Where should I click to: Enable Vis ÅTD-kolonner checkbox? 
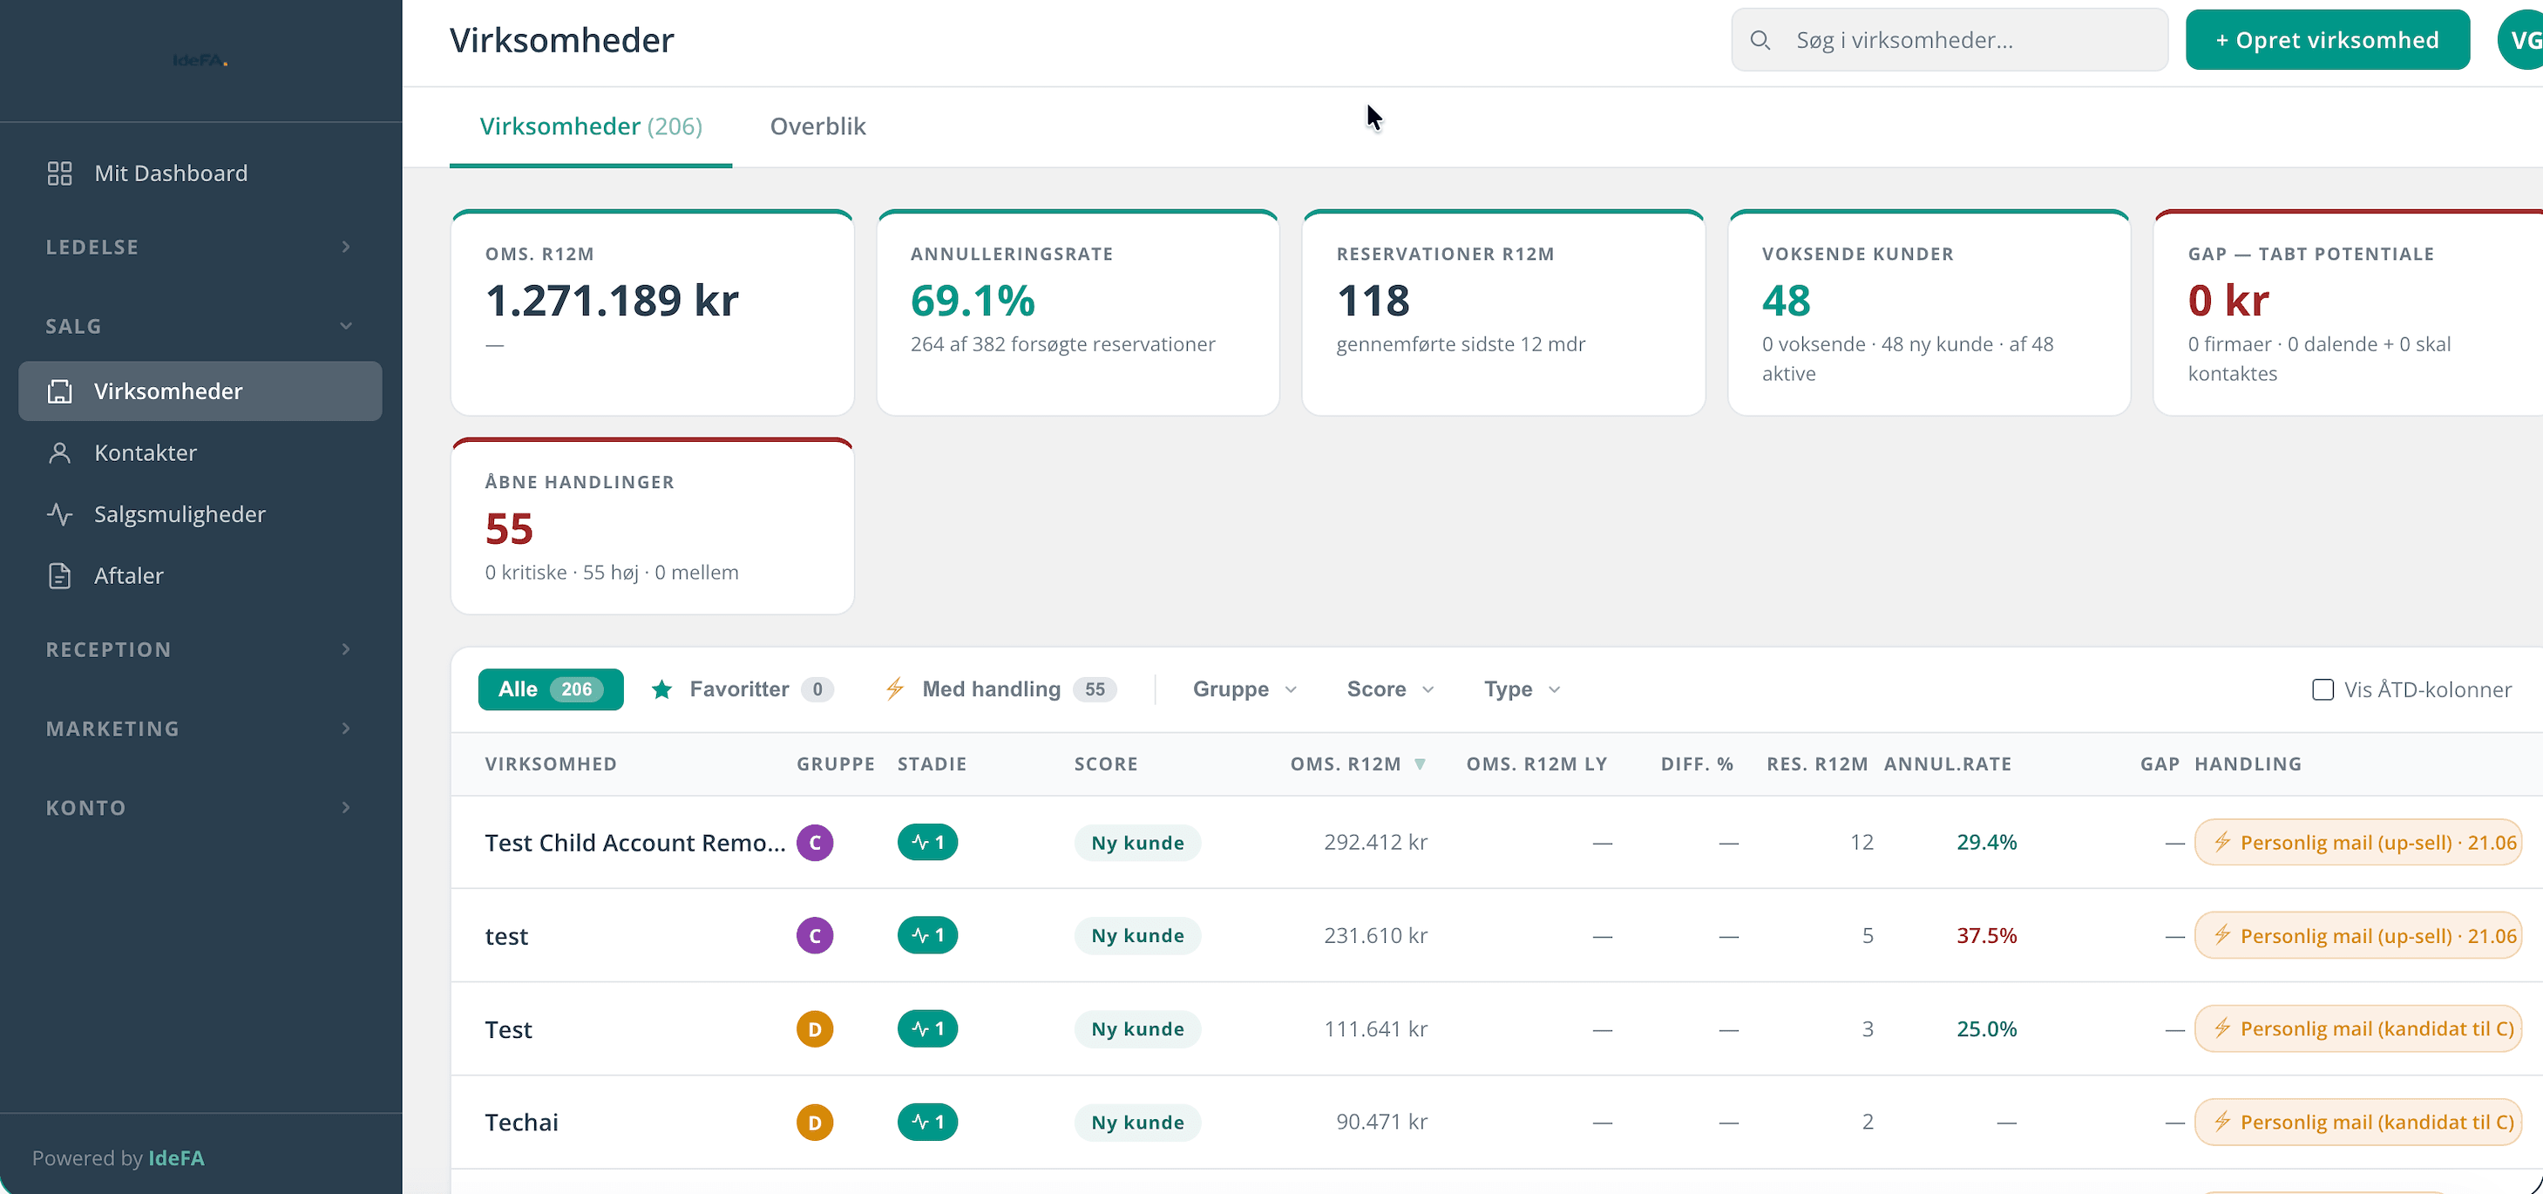pyautogui.click(x=2323, y=689)
